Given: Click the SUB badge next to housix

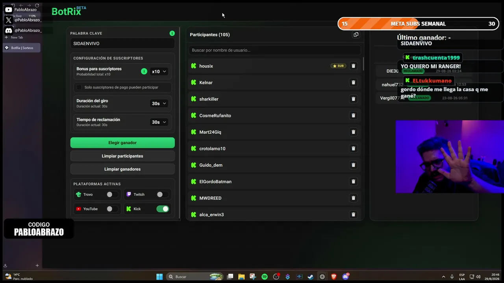Looking at the screenshot, I should click(x=339, y=66).
